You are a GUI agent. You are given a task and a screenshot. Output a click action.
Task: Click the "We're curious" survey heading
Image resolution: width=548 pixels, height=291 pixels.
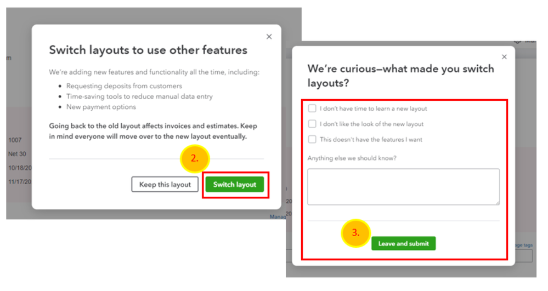(400, 76)
